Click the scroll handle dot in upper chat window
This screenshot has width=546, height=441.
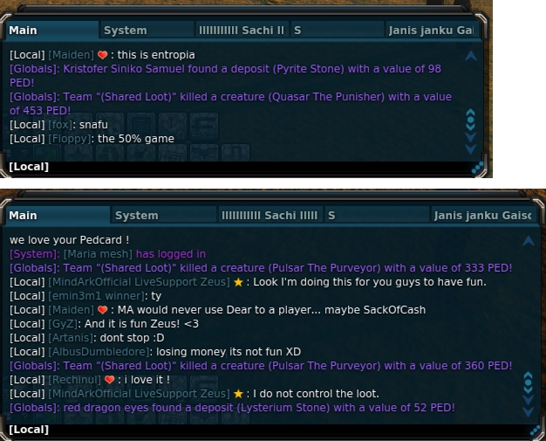[470, 120]
